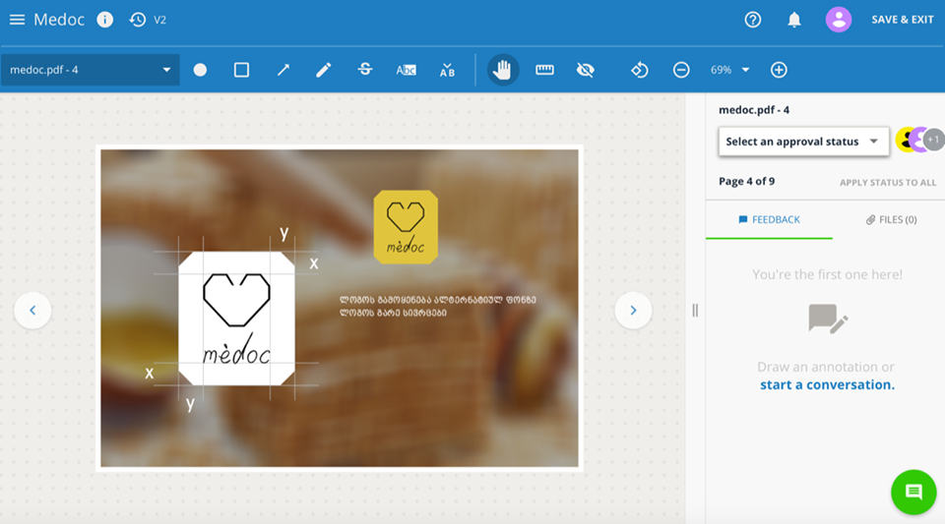This screenshot has width=945, height=524.
Task: Switch to the Feedback tab
Action: 769,219
